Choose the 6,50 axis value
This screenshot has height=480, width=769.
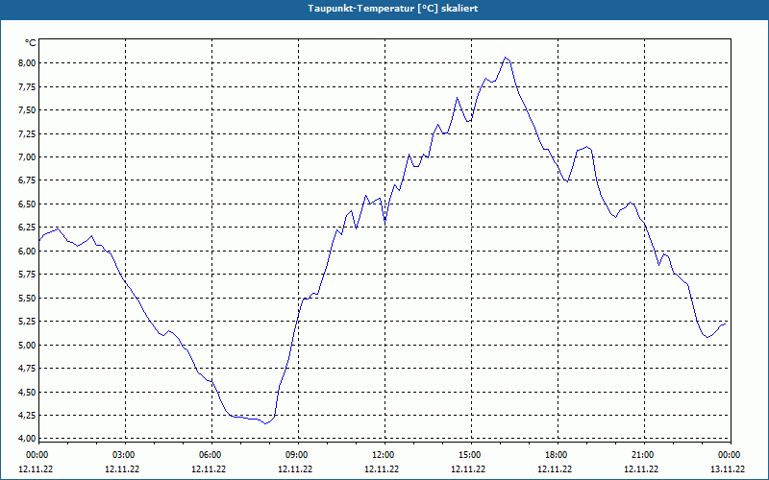tap(27, 204)
